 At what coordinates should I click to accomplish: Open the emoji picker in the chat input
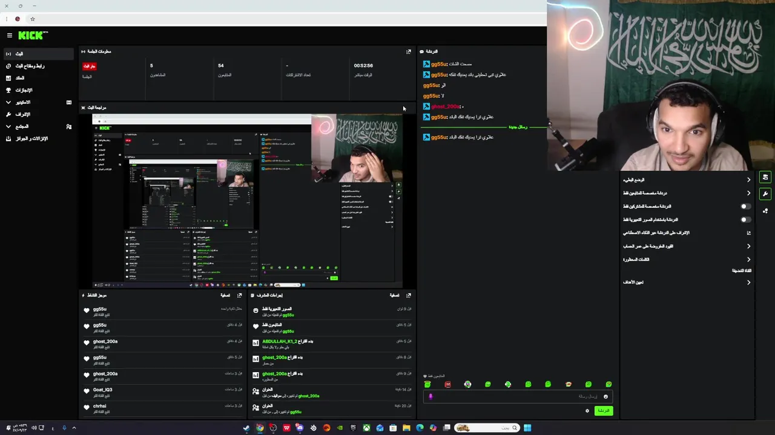605,397
